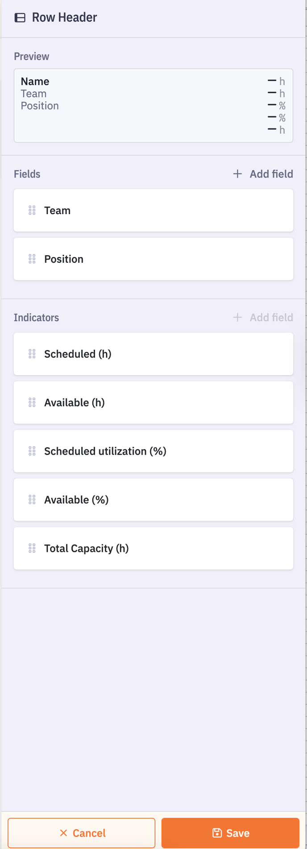This screenshot has height=849, width=307.
Task: Click the Available (%) drag handle
Action: [32, 500]
